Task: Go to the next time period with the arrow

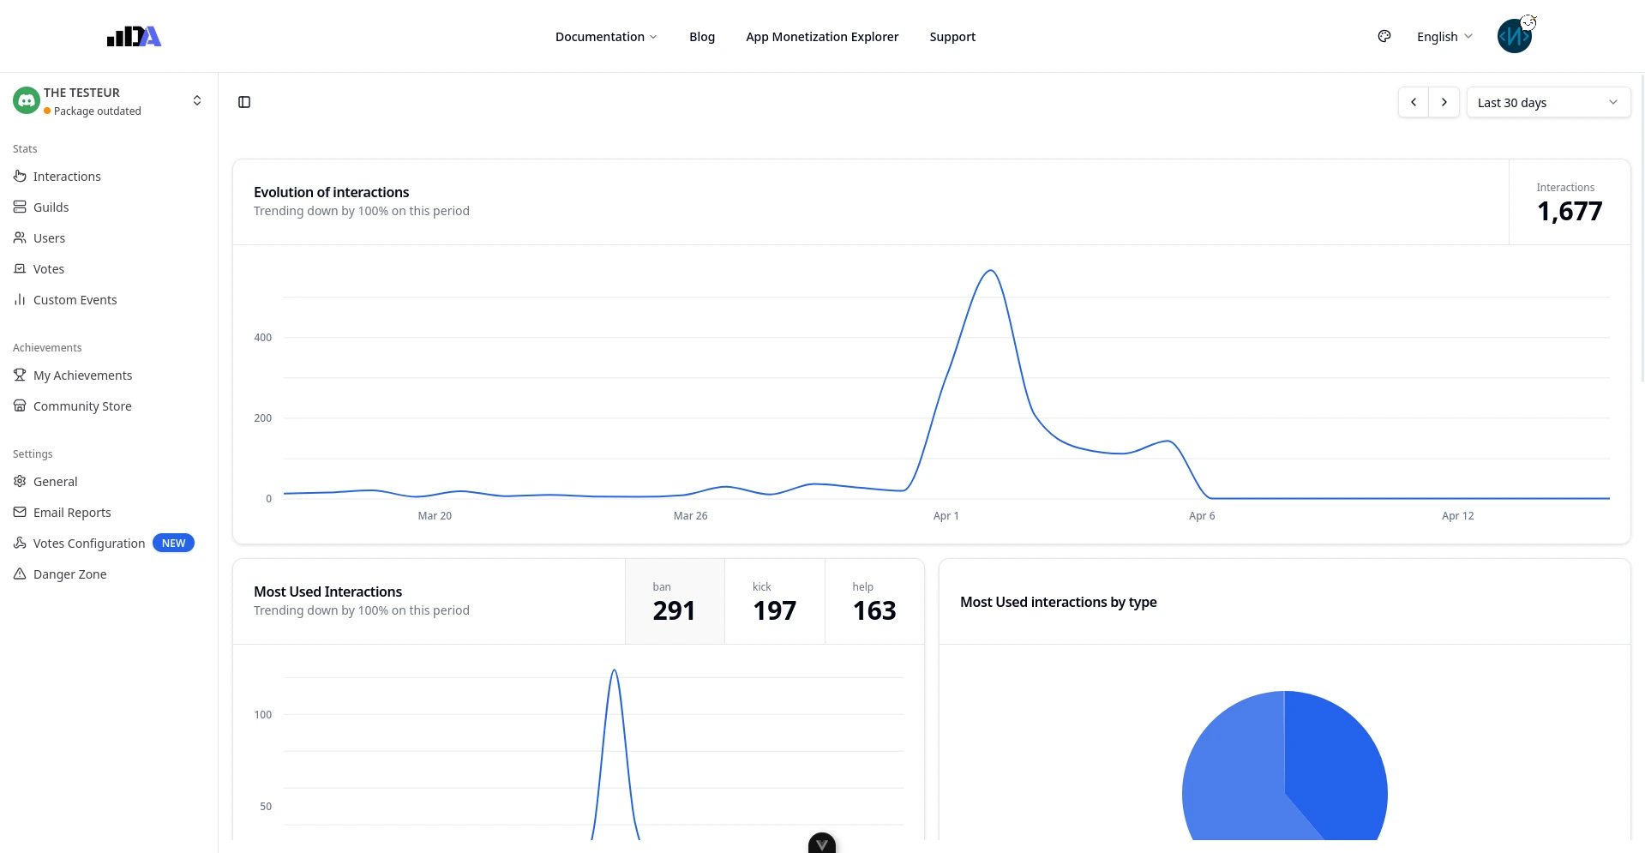Action: [1444, 102]
